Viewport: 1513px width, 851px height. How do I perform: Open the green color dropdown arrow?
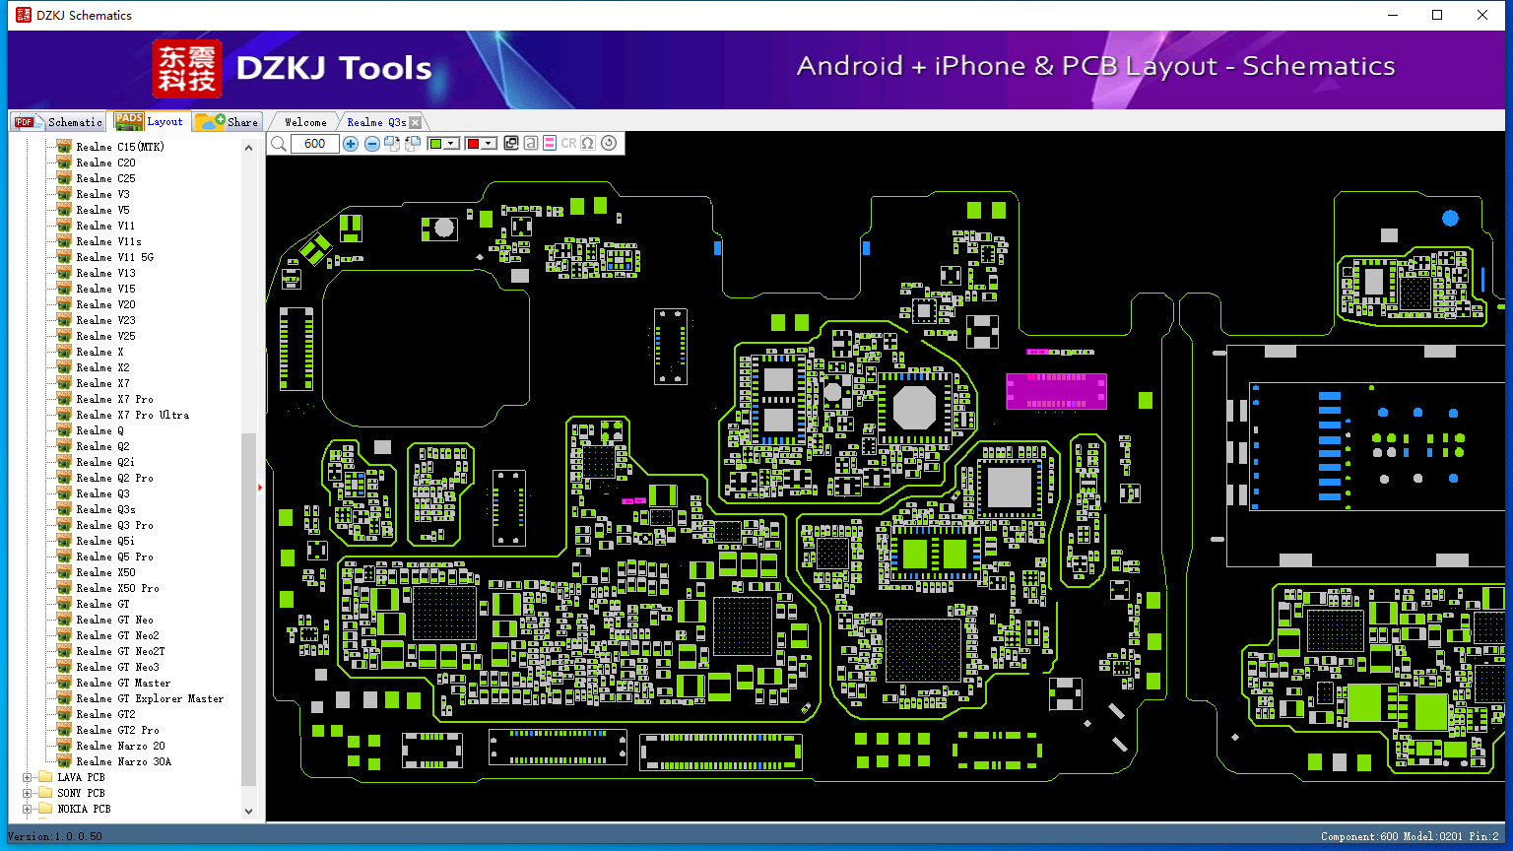coord(451,144)
